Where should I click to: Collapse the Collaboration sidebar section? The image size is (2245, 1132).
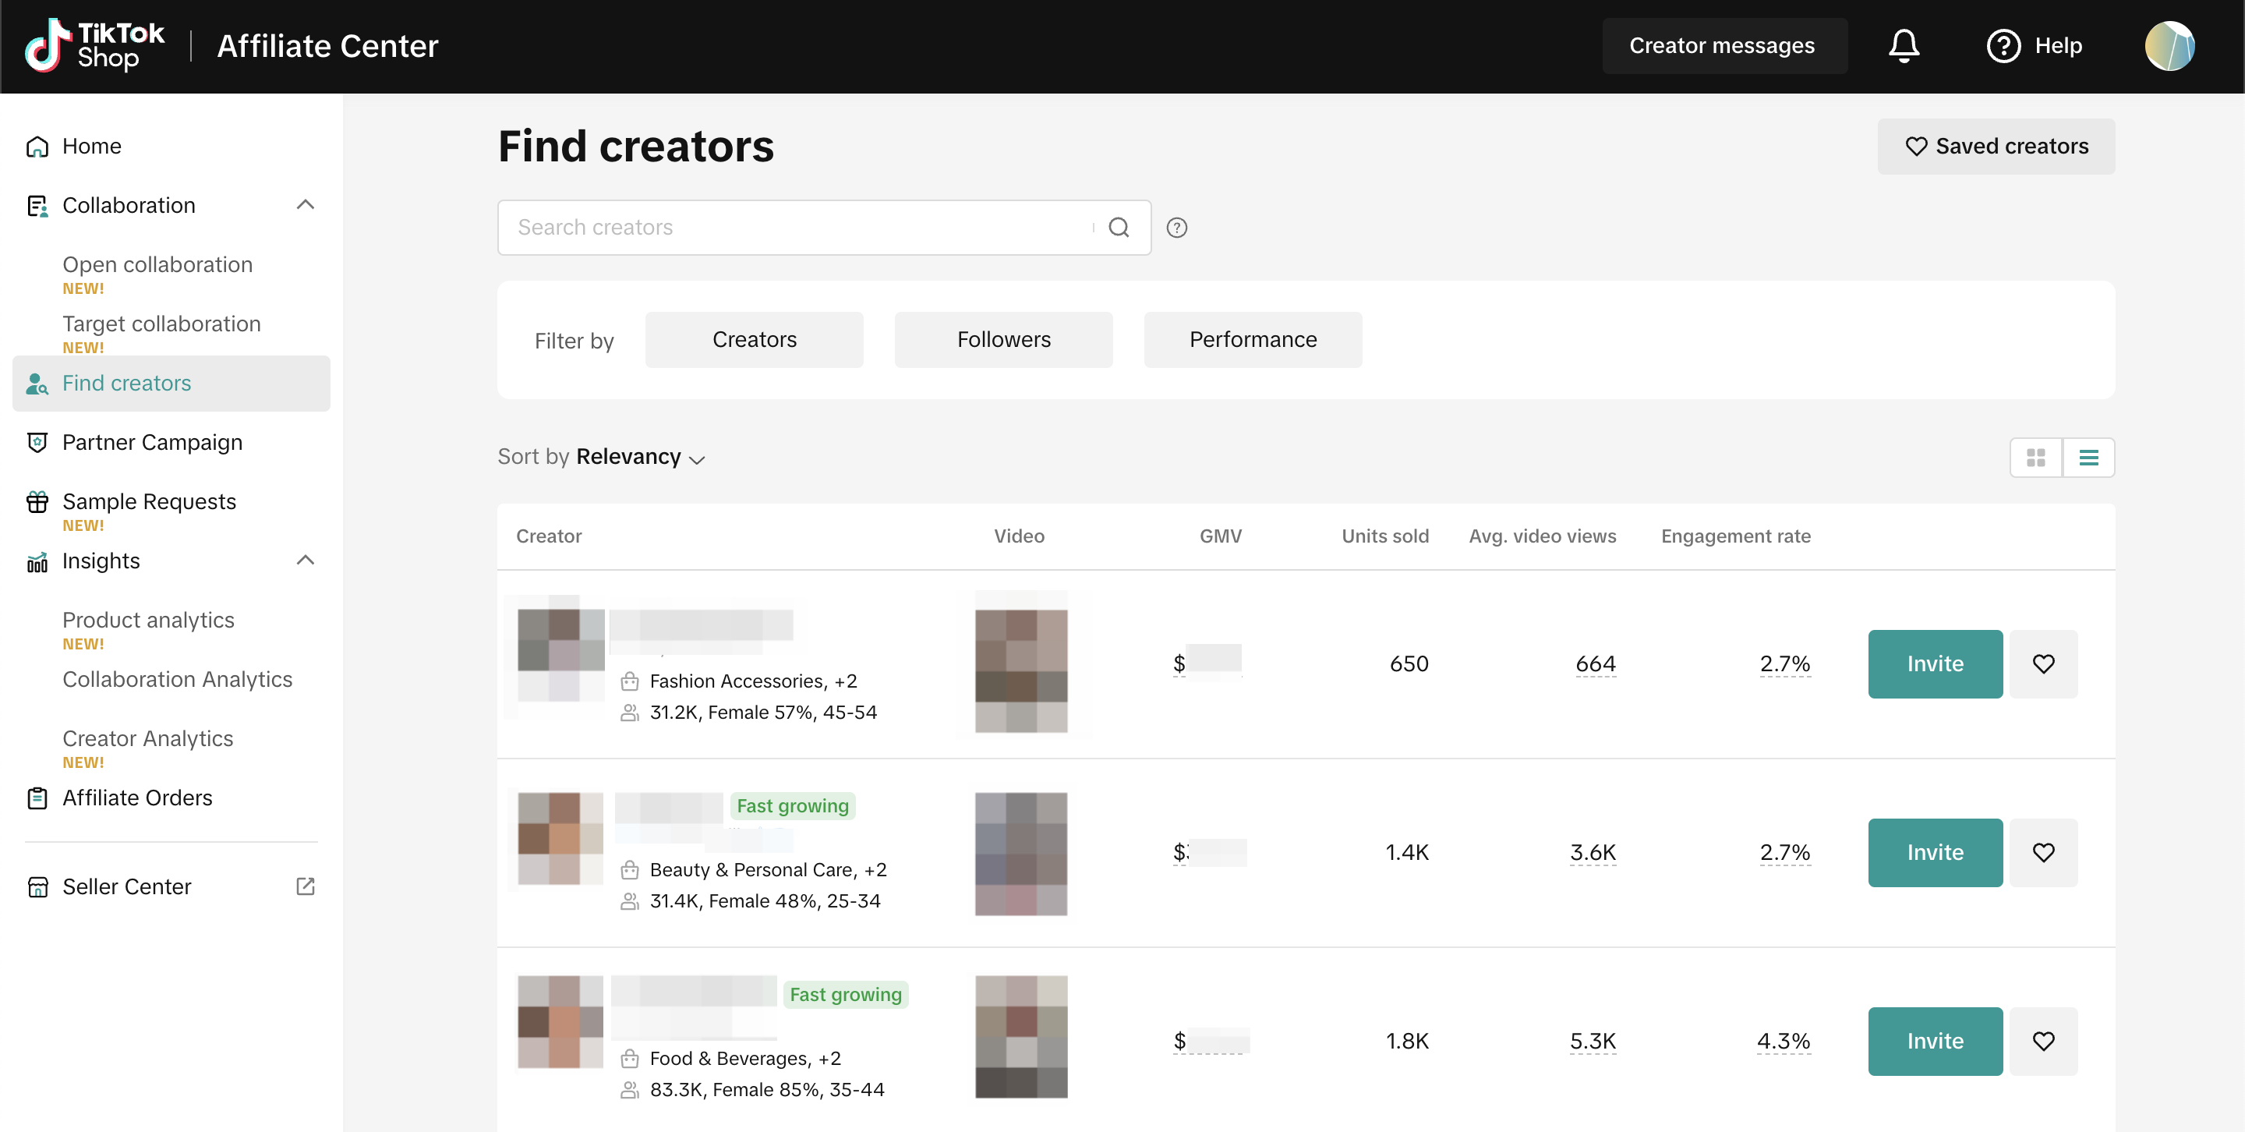click(x=305, y=205)
